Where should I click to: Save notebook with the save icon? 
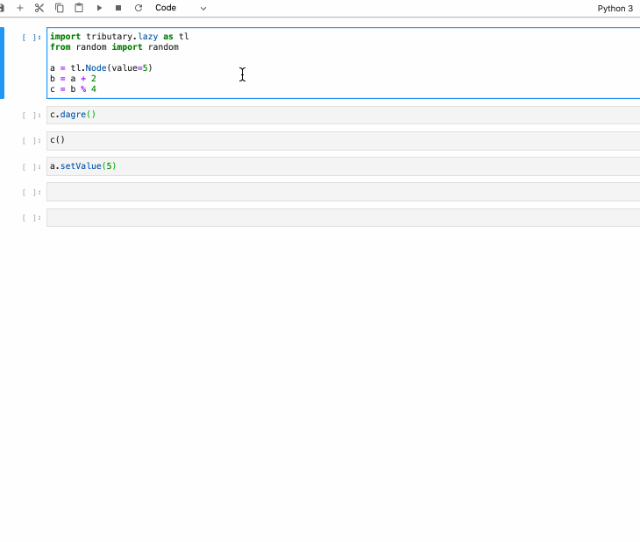[x=2, y=8]
